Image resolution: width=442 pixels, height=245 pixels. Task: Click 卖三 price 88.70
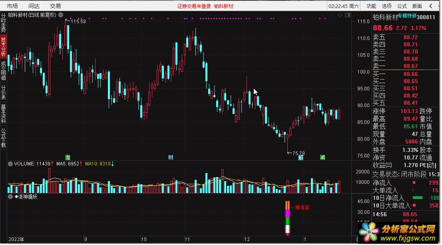411,52
